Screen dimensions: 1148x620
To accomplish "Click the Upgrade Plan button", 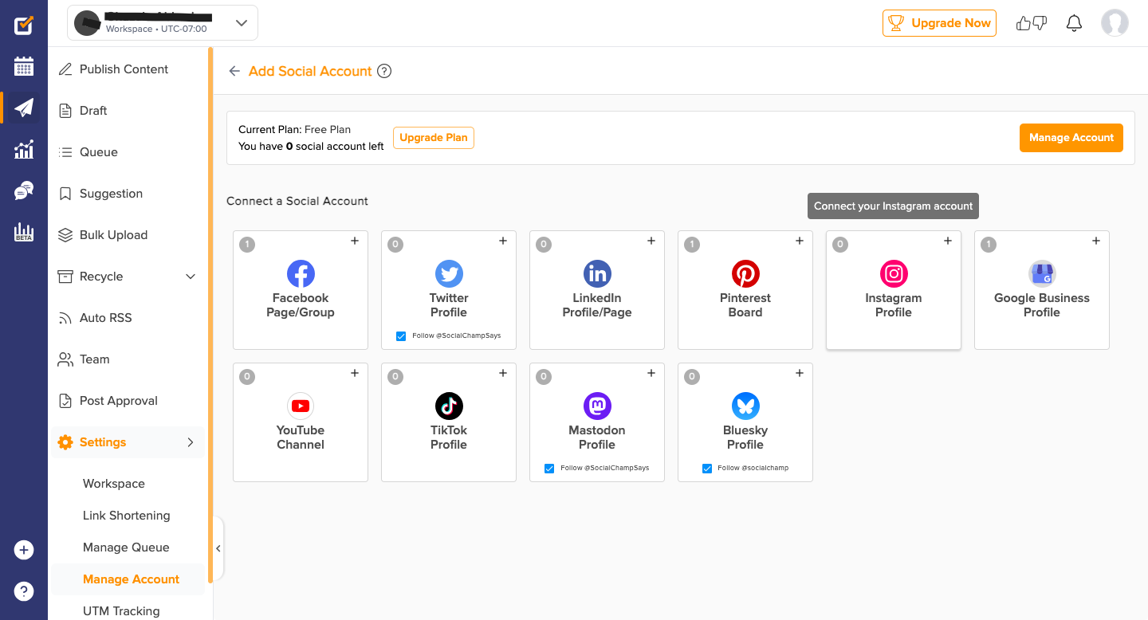I will pyautogui.click(x=434, y=138).
